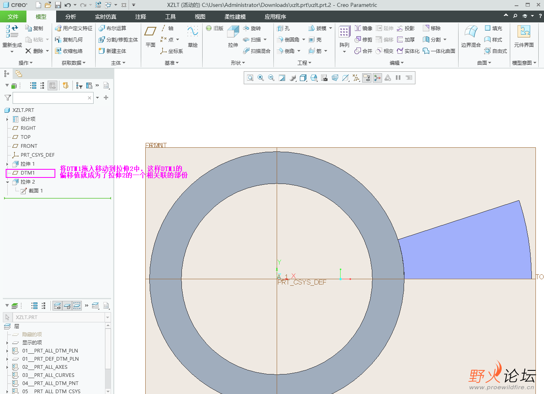Open the 基准 group dropdown
The width and height of the screenshot is (544, 394).
pyautogui.click(x=172, y=63)
